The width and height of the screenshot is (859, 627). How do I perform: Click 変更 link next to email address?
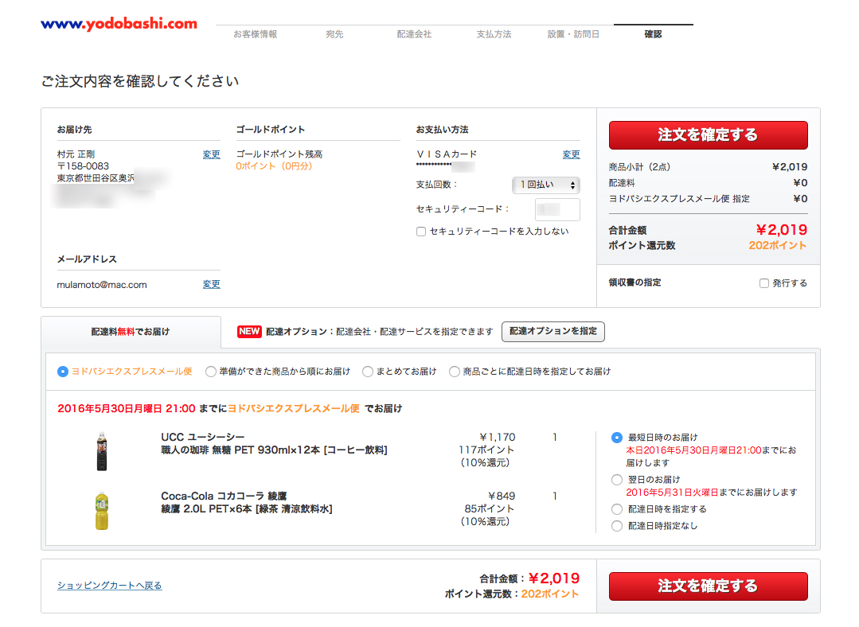click(x=211, y=284)
